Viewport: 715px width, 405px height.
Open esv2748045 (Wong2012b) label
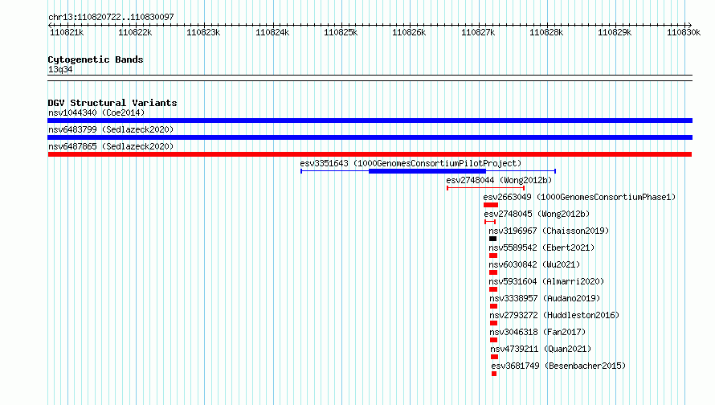(x=537, y=214)
